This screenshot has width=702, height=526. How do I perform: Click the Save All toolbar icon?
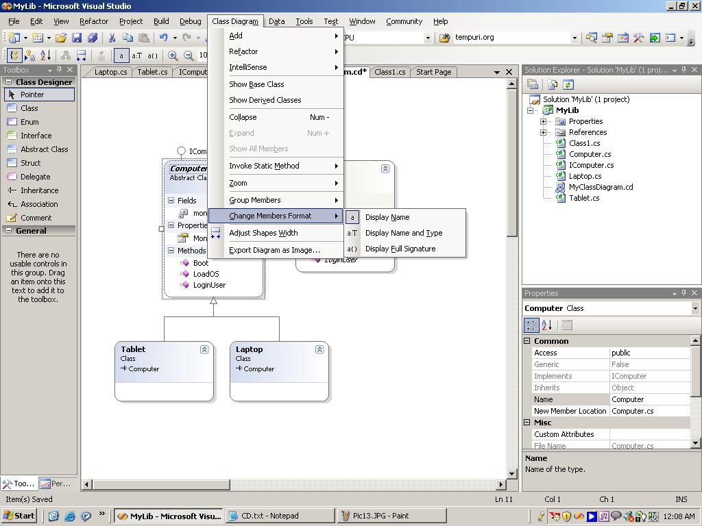coord(93,38)
